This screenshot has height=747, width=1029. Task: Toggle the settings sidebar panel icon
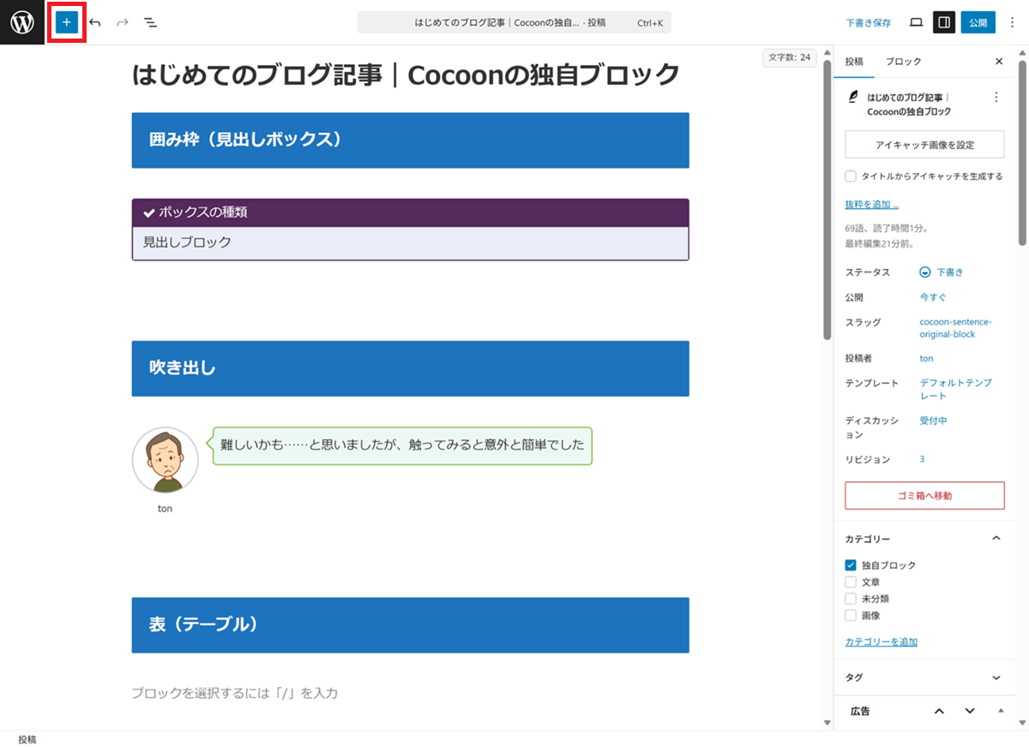pos(944,22)
